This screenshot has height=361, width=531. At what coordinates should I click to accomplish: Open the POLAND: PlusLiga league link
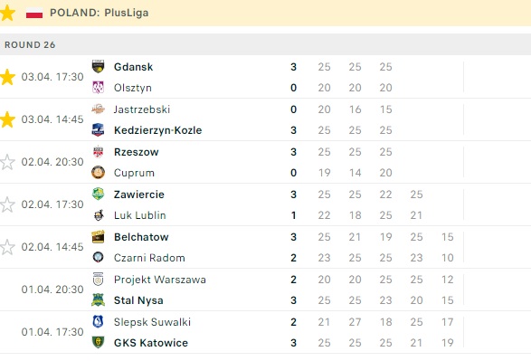99,13
